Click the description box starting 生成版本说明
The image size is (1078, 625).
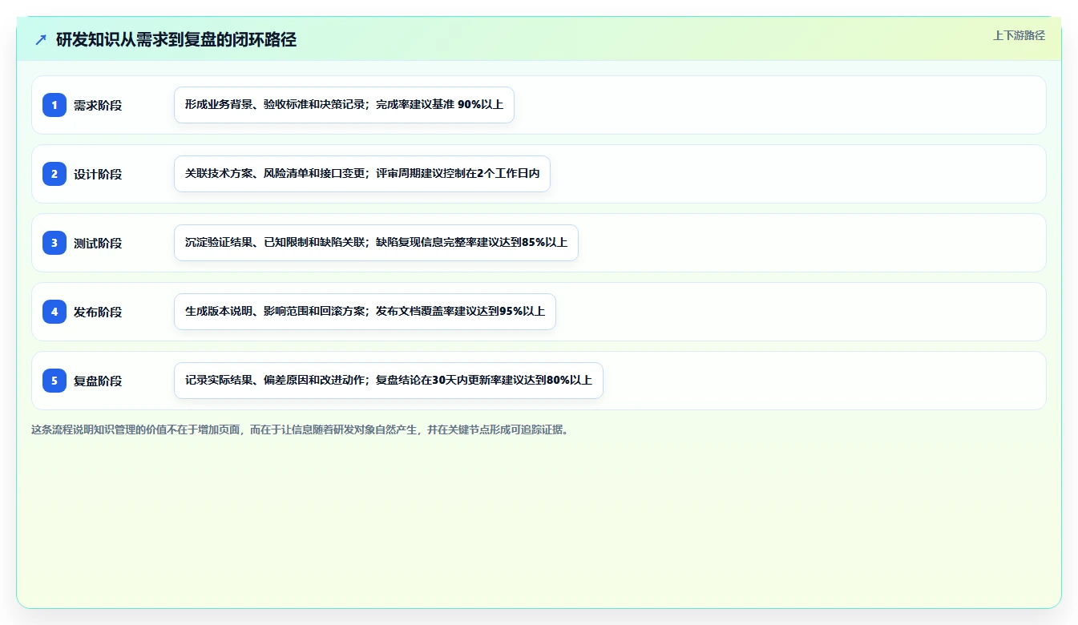click(x=365, y=312)
